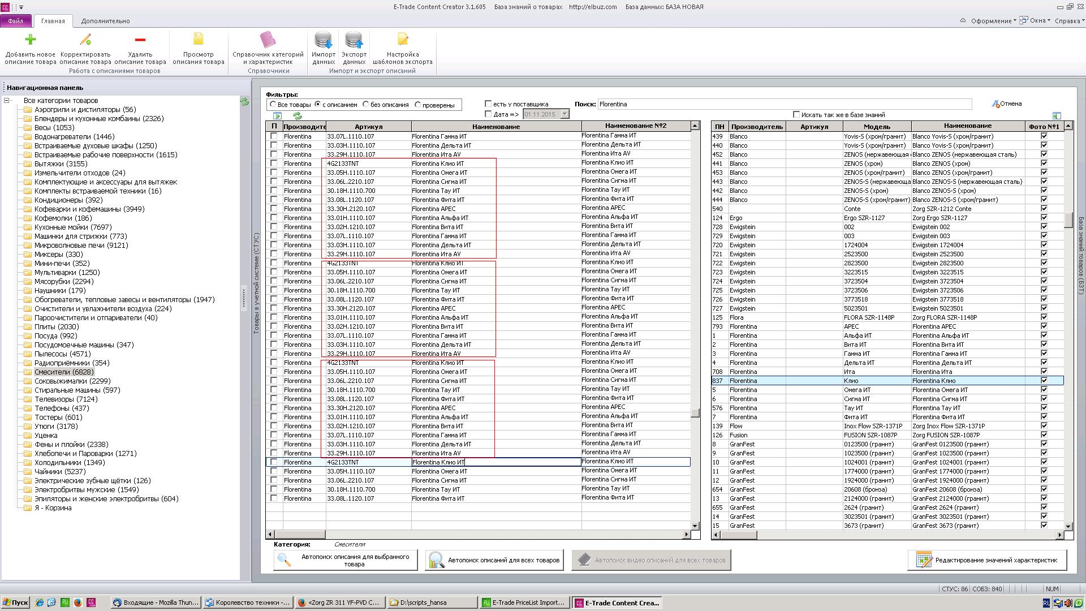The image size is (1086, 611).
Task: Select the 'проверены' filter radio button
Action: [x=418, y=105]
